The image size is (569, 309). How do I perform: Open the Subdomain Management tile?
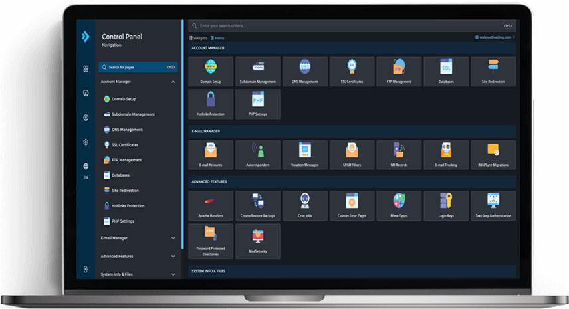[258, 72]
